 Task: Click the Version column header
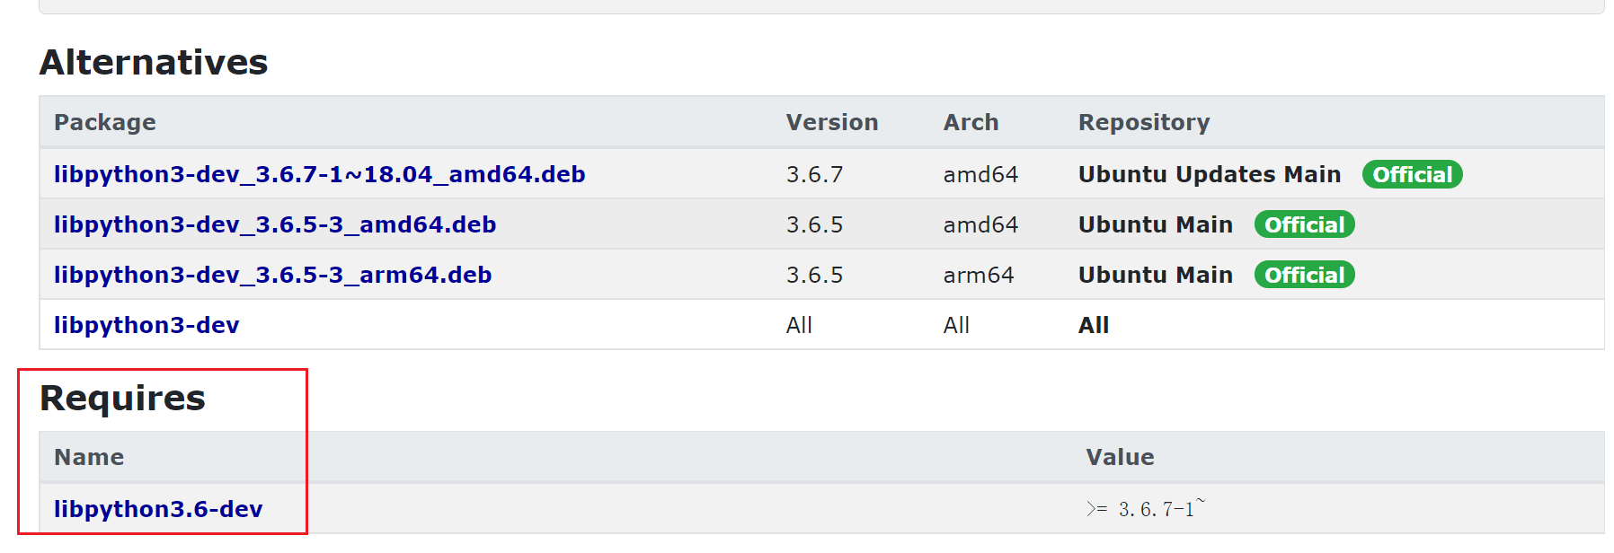pos(831,122)
